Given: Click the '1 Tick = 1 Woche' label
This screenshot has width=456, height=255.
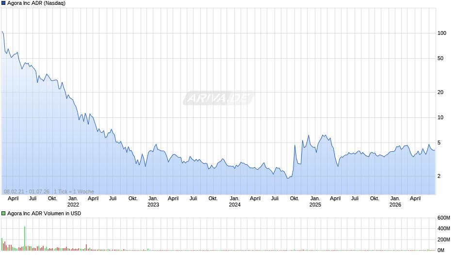Looking at the screenshot, I should tap(74, 191).
